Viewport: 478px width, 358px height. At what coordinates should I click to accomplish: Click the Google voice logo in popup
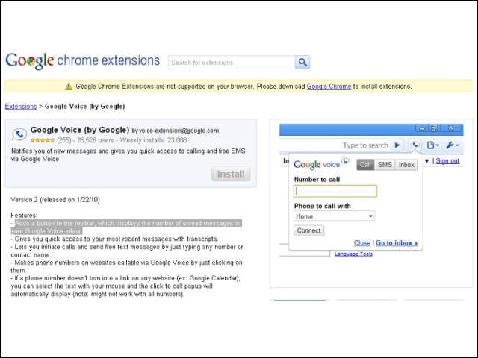click(321, 164)
